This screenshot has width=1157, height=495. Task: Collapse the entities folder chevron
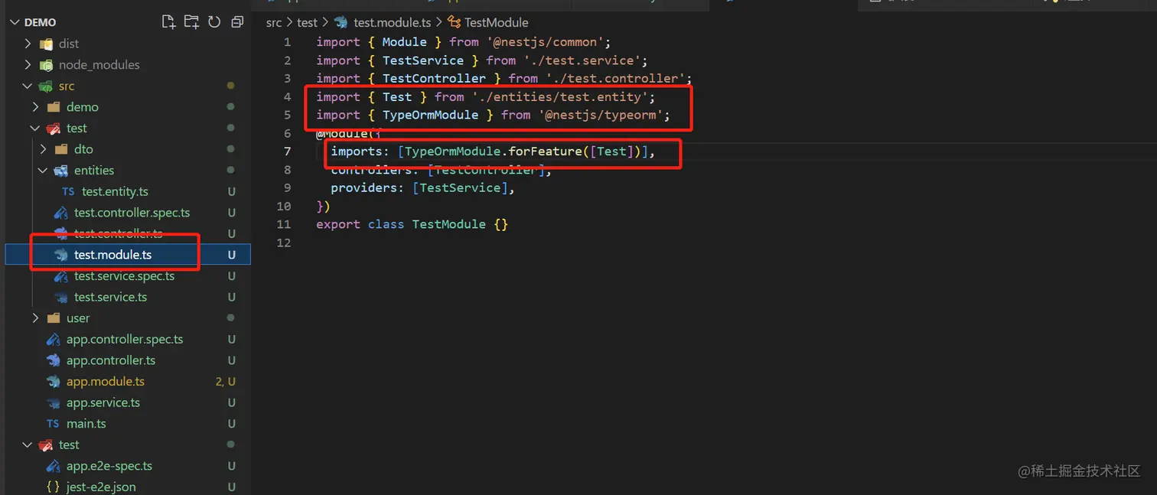click(x=43, y=171)
